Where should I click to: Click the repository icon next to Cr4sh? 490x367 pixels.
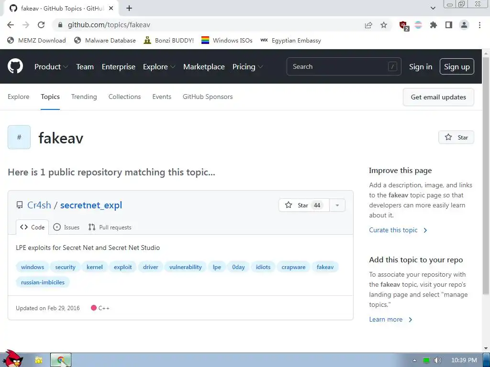pos(19,205)
